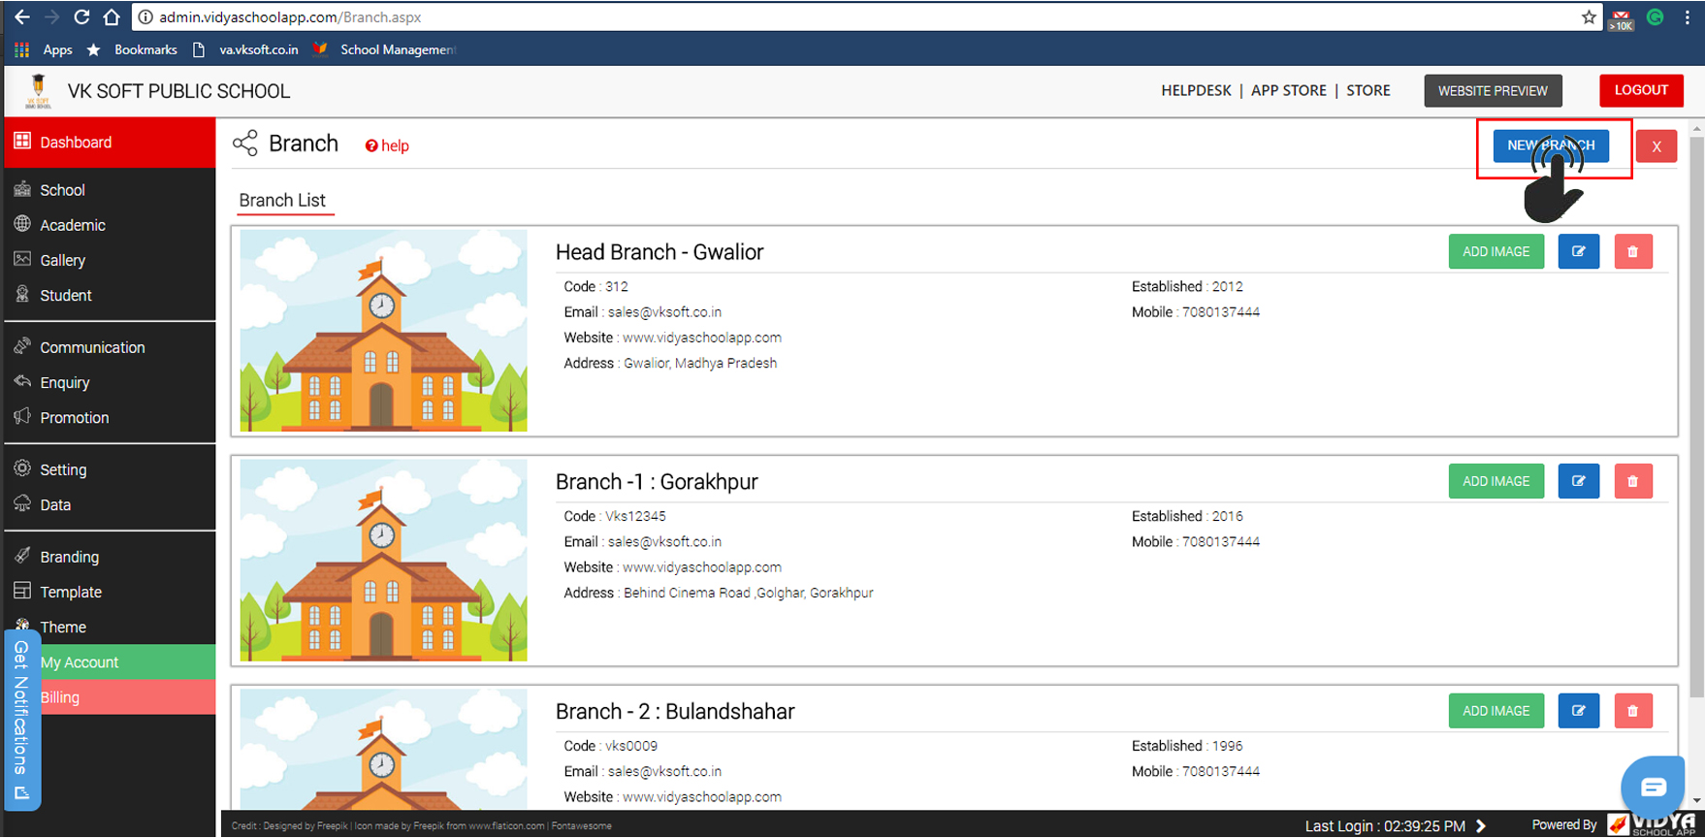Open the School sidebar section
This screenshot has width=1705, height=838.
110,190
